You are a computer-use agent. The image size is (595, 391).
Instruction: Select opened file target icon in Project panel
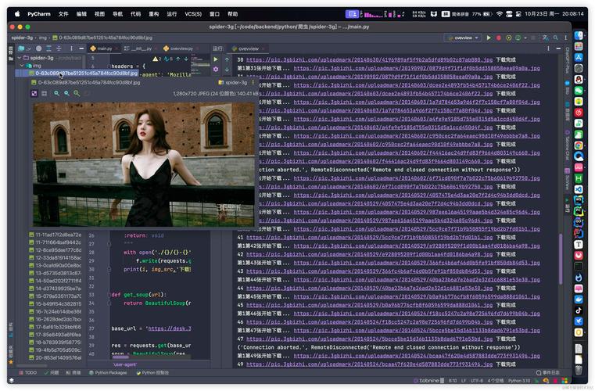[x=39, y=48]
